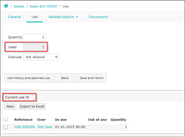185x137 pixels.
Task: Click the Use breadcrumb text
Action: [66, 6]
